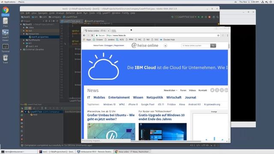Click the heise search magnifier button
Screen dimensions: 274x154
(213, 46)
